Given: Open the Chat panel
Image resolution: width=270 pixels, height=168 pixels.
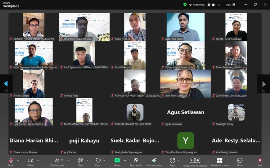Looking at the screenshot, I should 80,160.
